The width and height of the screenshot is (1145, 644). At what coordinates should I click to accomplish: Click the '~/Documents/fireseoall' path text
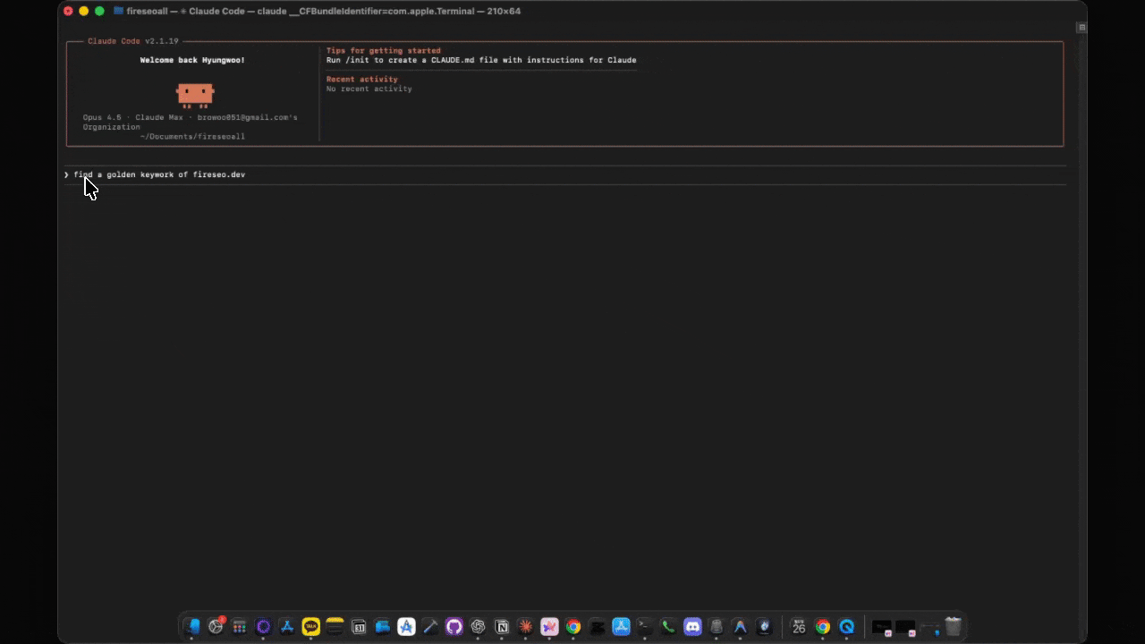(192, 137)
